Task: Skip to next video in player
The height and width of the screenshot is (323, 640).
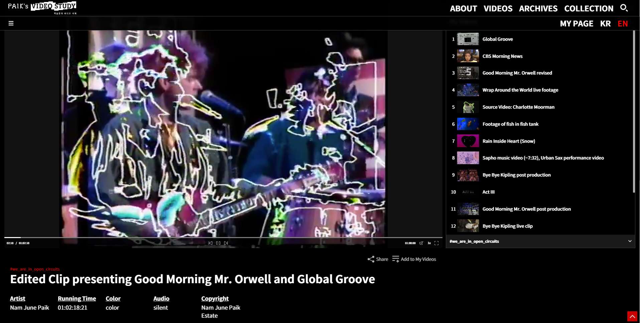Action: coord(226,243)
